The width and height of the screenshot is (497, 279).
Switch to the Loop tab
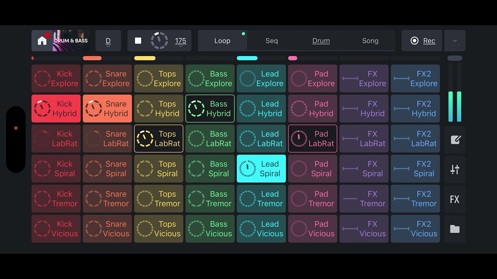(x=222, y=41)
